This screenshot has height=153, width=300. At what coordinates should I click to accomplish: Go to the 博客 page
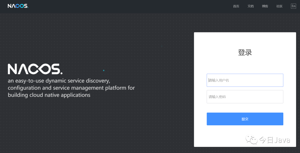(x=265, y=6)
